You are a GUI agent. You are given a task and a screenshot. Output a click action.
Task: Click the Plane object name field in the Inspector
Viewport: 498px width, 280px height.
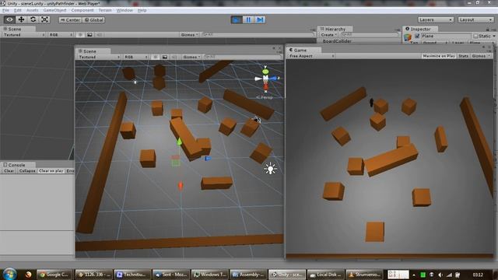point(446,36)
